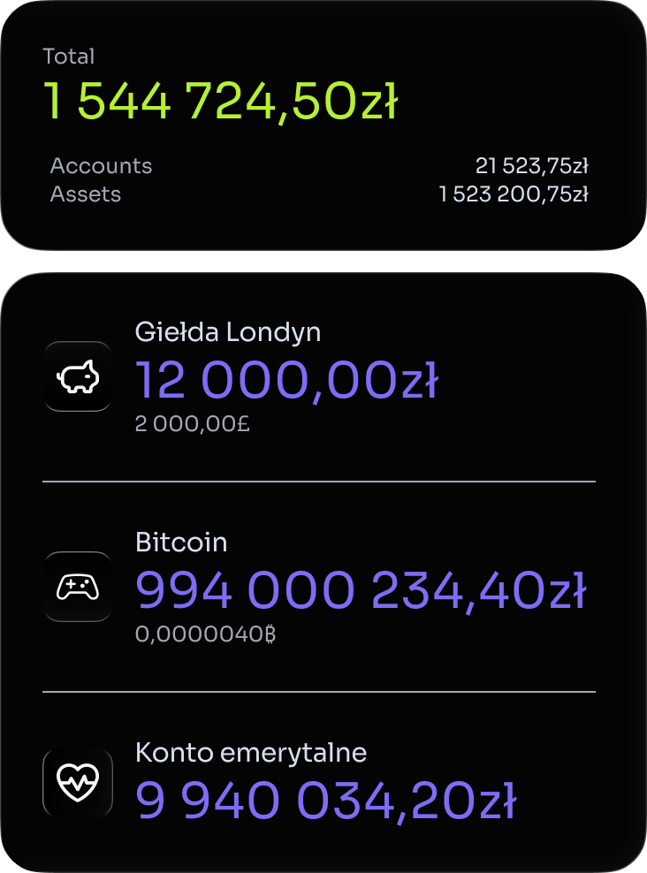Click the "Total" heading label

pyautogui.click(x=68, y=57)
